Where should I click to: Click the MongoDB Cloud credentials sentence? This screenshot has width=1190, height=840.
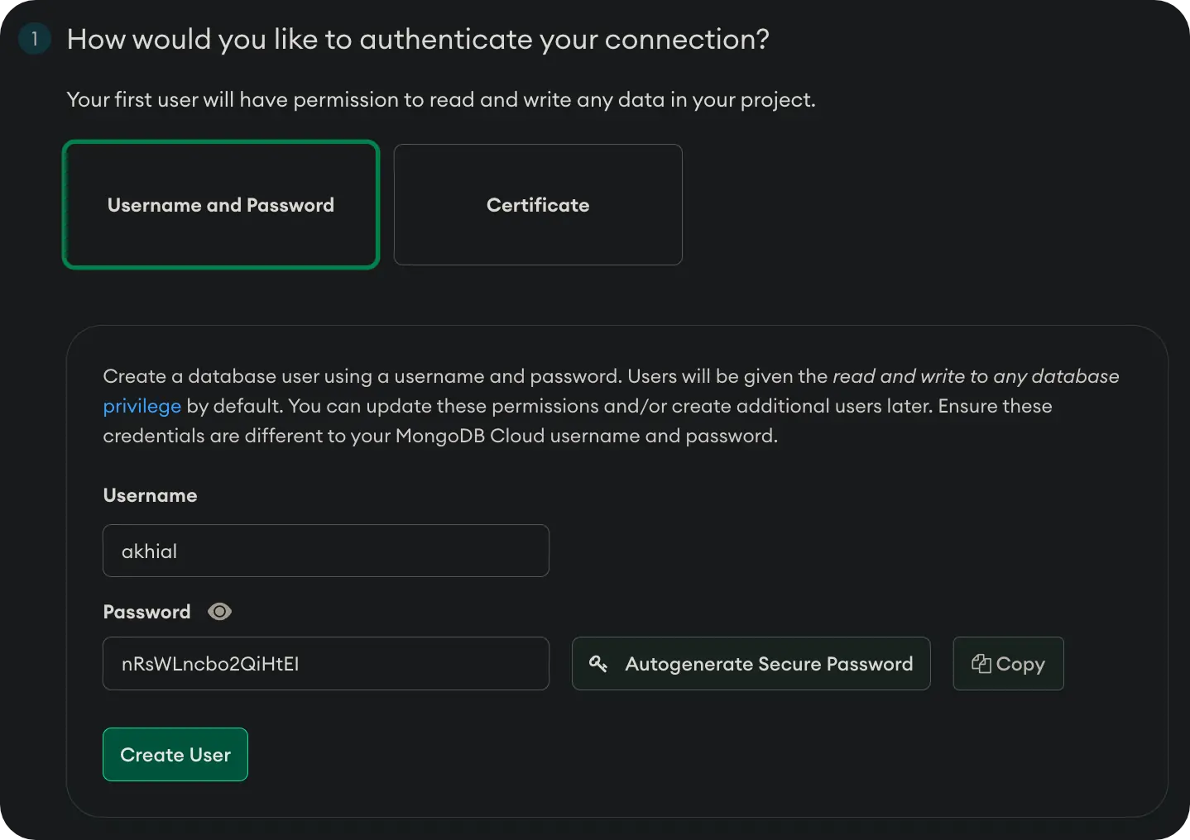(439, 436)
